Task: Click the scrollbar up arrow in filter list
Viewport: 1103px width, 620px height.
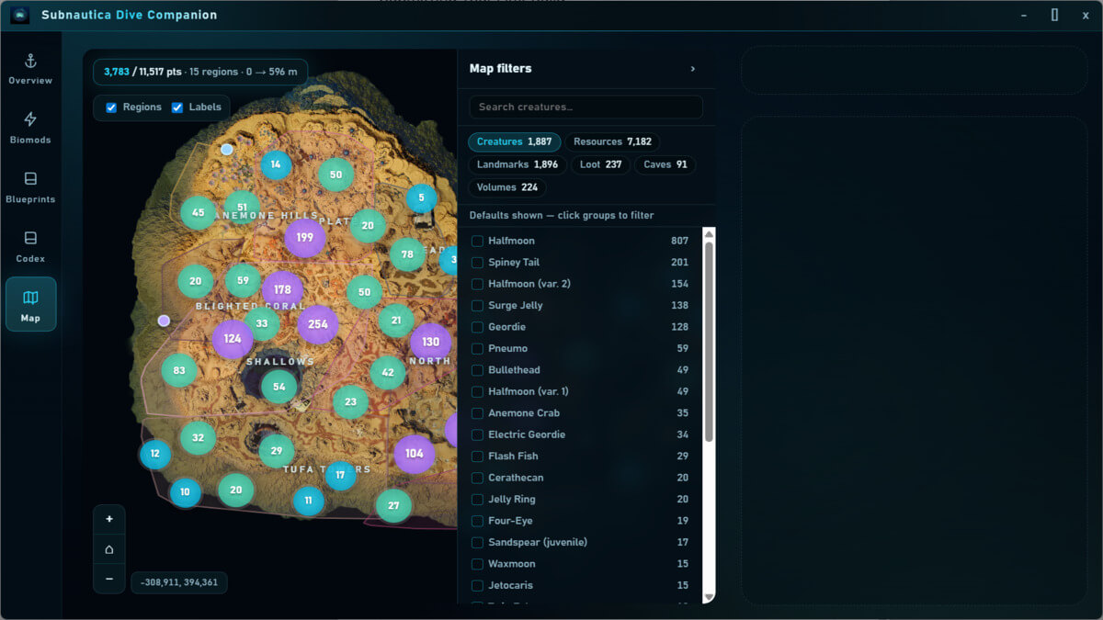Action: (709, 233)
